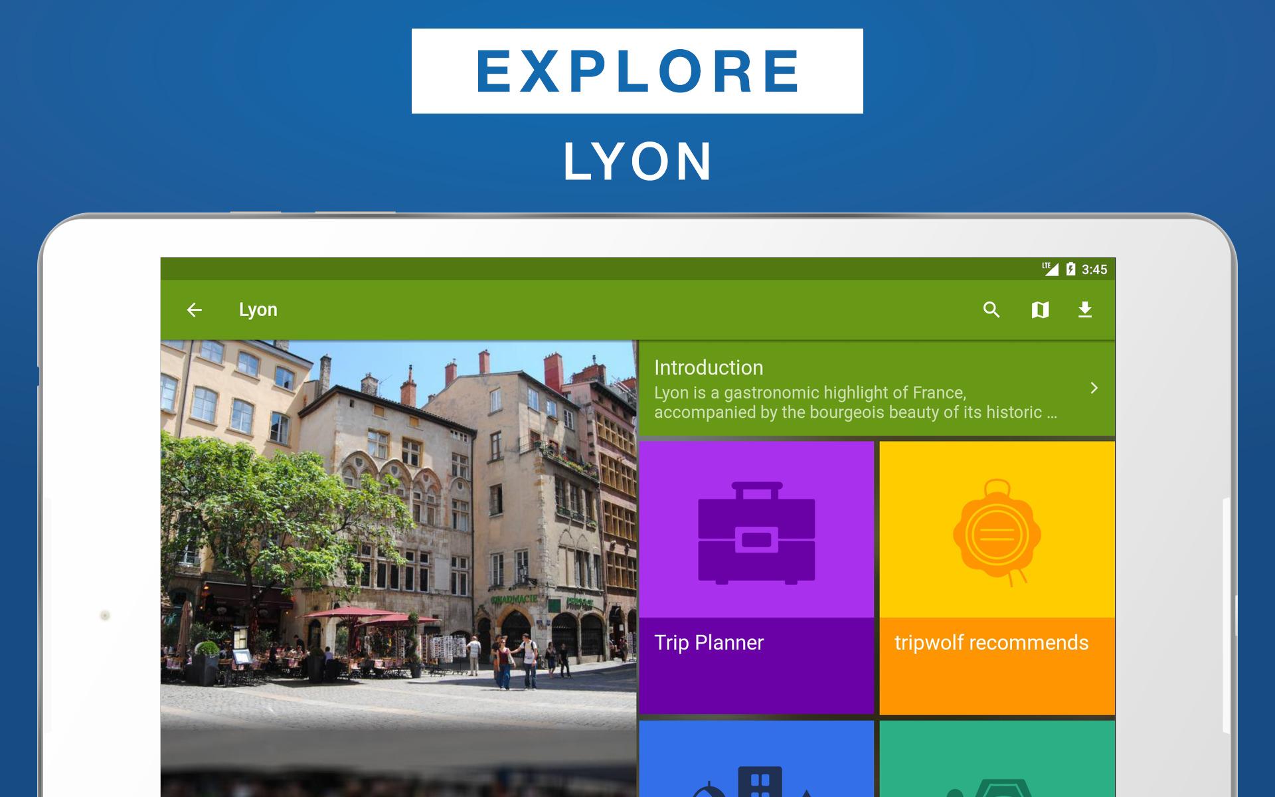Screen dimensions: 1275x797
Task: Open search with the magnifier icon
Action: tap(991, 310)
